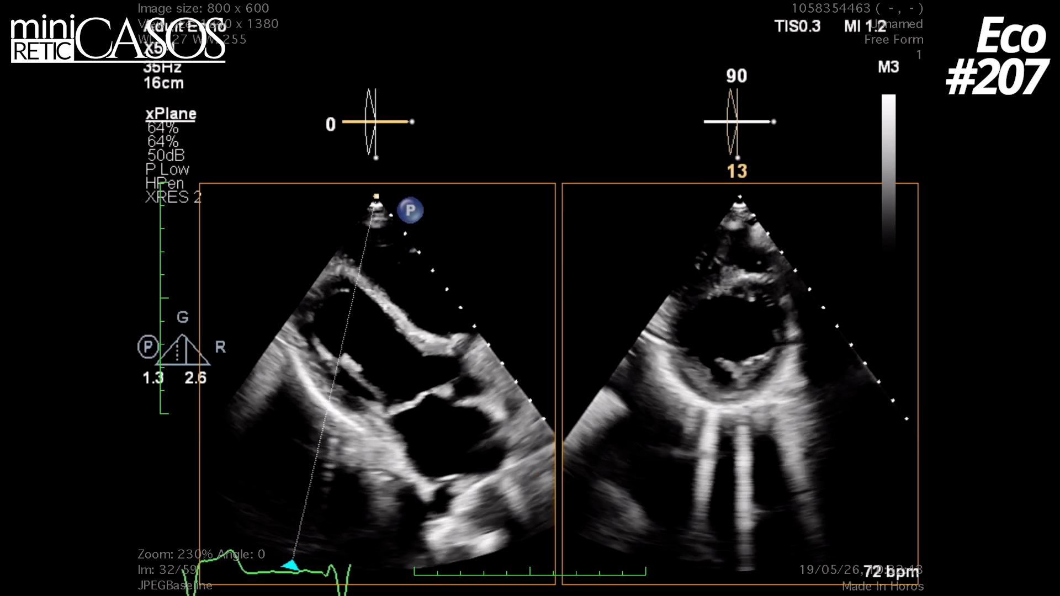Select the focus triangle gain icon
Viewport: 1060px width, 596px height.
183,350
